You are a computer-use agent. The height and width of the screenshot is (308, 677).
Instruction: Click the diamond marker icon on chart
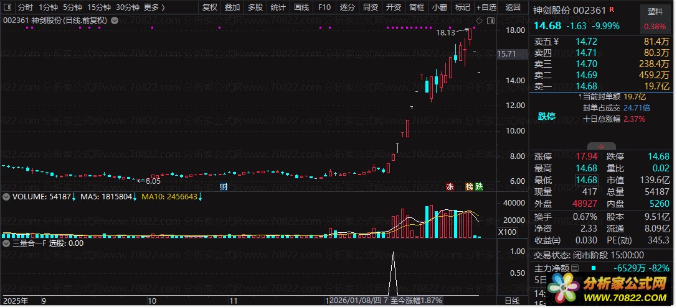click(x=479, y=20)
